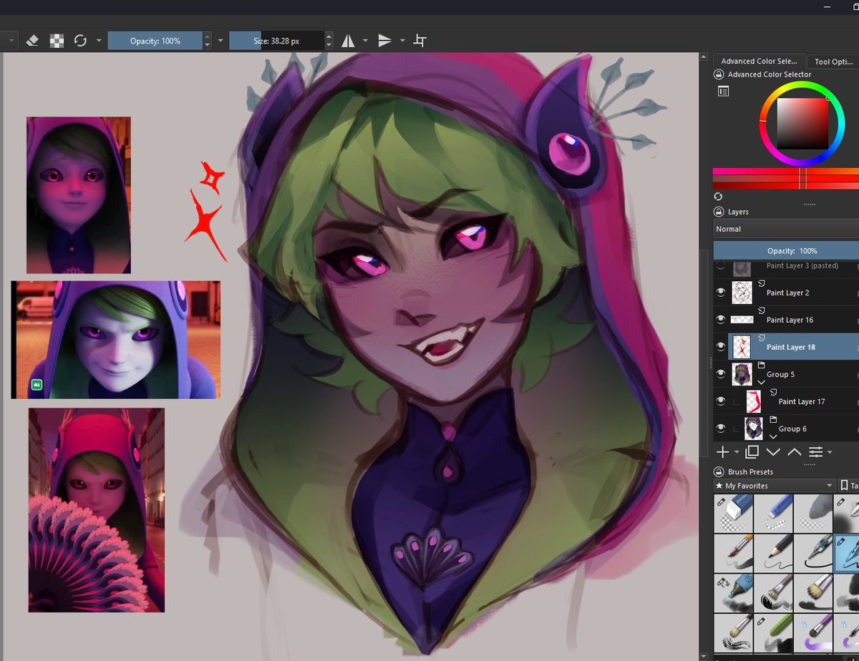Select the pencil brush preset
Image resolution: width=859 pixels, height=661 pixels.
point(772,553)
